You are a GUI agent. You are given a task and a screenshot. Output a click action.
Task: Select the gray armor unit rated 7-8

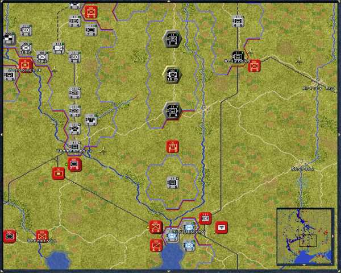(x=91, y=30)
